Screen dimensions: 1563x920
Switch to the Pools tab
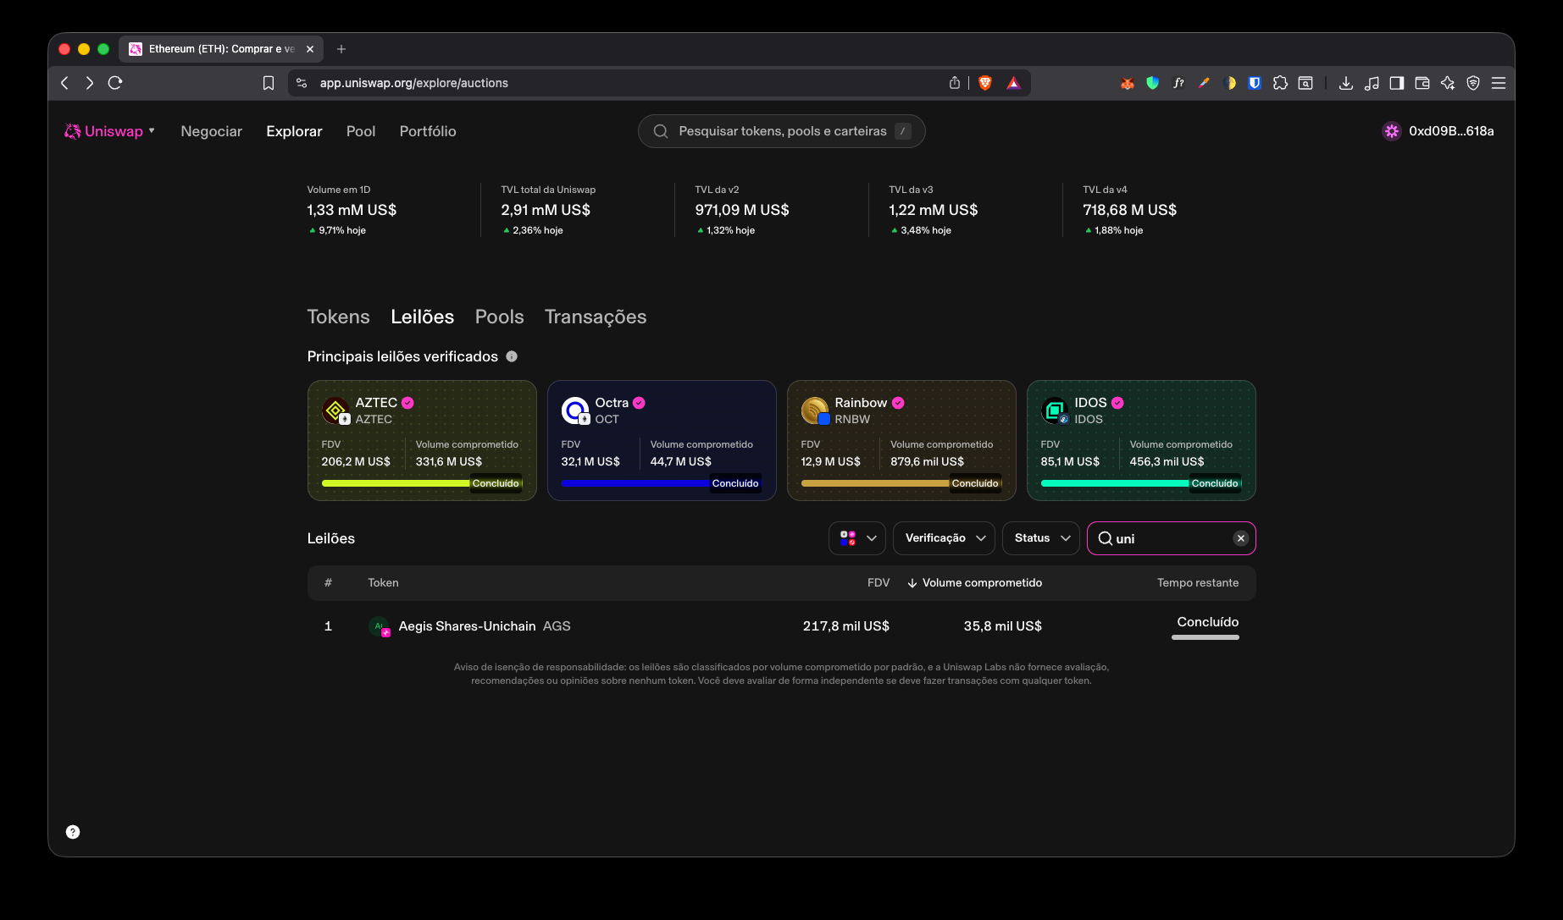tap(499, 317)
